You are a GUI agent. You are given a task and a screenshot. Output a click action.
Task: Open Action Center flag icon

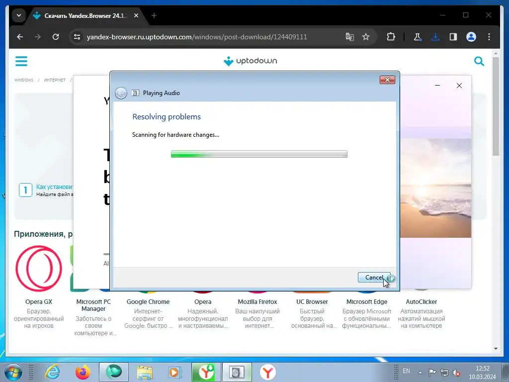tap(432, 372)
